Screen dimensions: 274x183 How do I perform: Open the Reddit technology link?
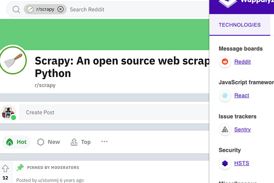pyautogui.click(x=242, y=62)
